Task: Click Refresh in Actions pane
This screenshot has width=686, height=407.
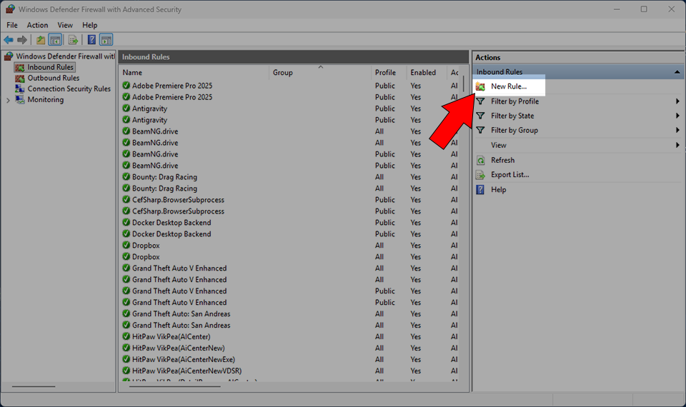Action: coord(502,161)
